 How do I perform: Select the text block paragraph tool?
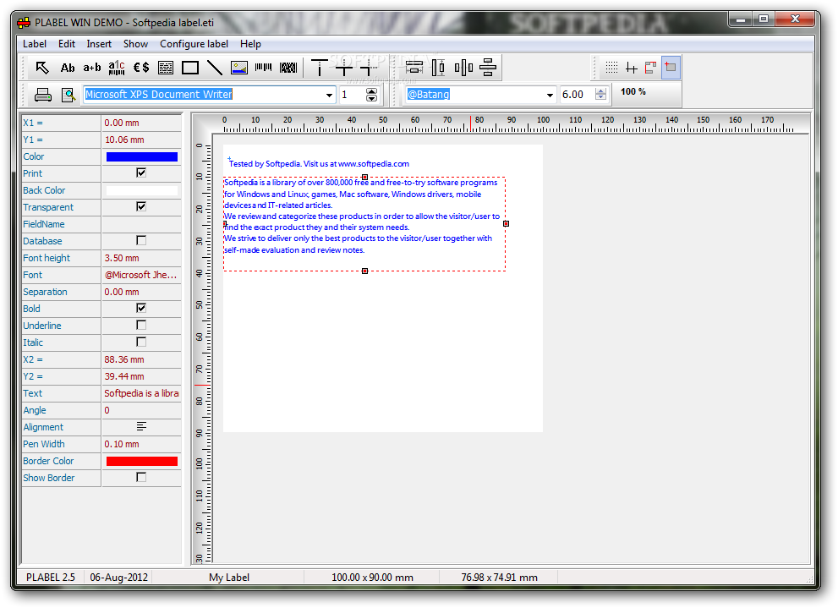[166, 68]
